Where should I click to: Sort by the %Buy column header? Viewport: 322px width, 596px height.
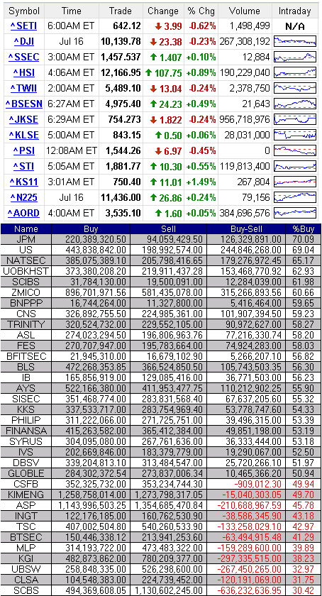(x=303, y=229)
